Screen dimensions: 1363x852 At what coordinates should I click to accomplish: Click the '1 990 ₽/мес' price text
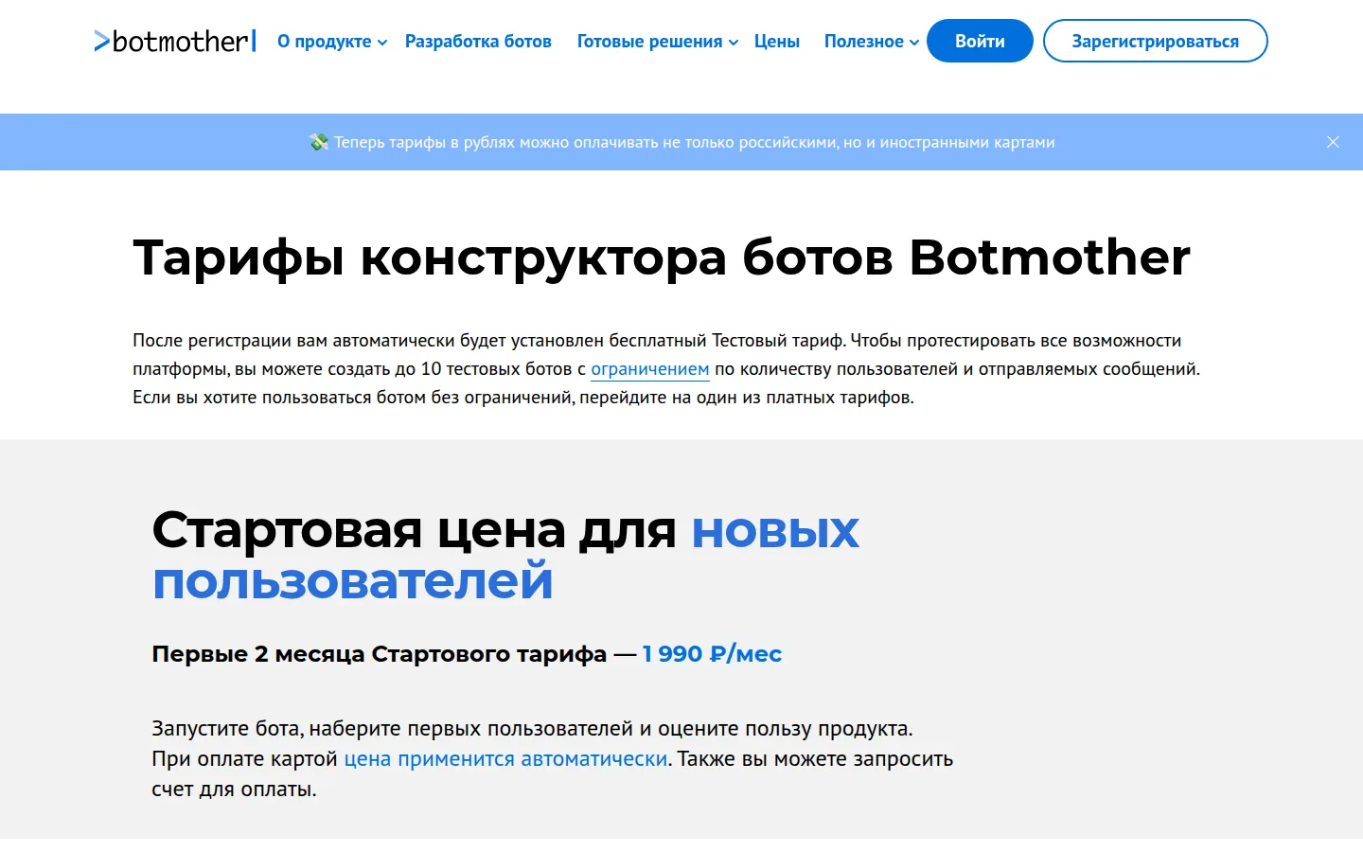(x=712, y=654)
